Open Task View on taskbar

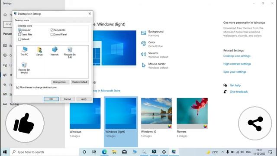tap(94, 152)
